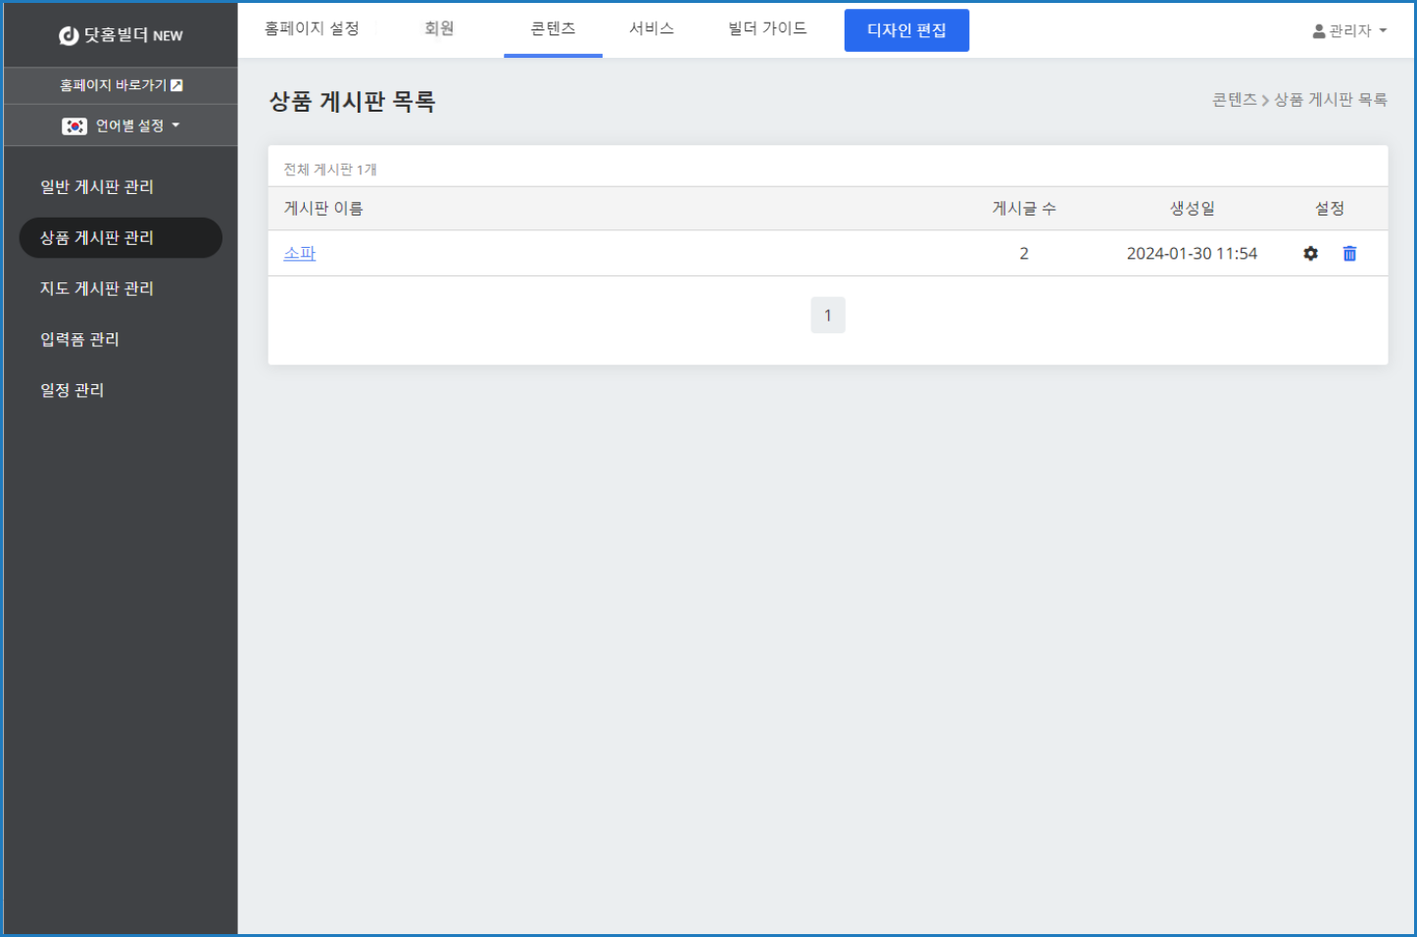Go to the 서비스 tab
1417x937 pixels.
pos(652,29)
